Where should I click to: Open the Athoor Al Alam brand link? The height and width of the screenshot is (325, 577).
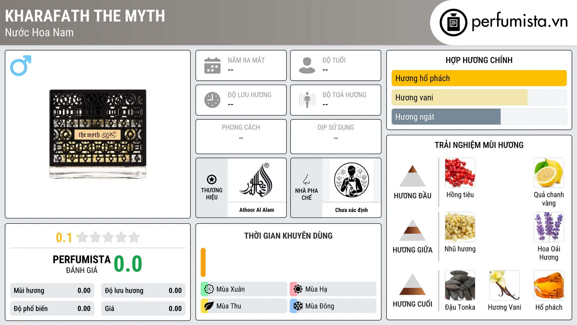(257, 210)
